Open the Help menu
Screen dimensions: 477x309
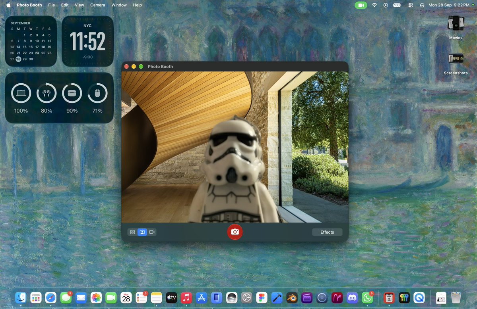pyautogui.click(x=137, y=5)
